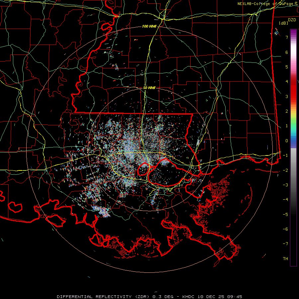Screen dimensions: 299x299
Task: Click the 3 value on the scale
Action: coord(287,96)
